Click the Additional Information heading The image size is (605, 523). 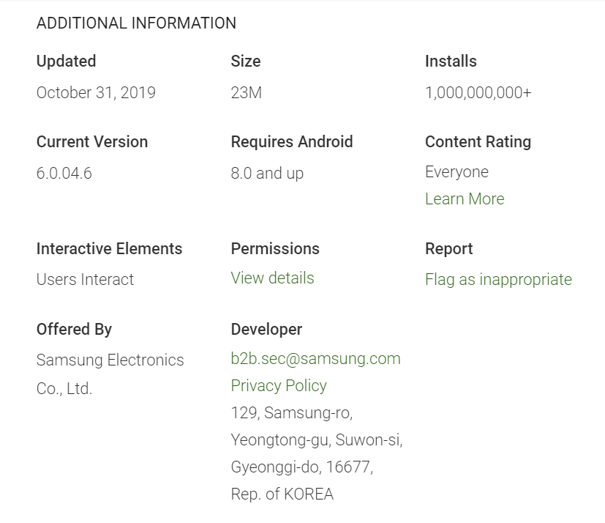[x=136, y=23]
